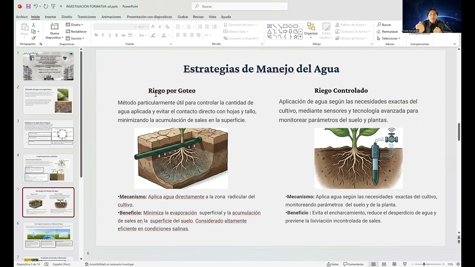Justify text alignment icon
475x267 pixels.
pos(199,35)
